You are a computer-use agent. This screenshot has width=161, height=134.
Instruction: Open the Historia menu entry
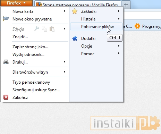[x=88, y=19]
